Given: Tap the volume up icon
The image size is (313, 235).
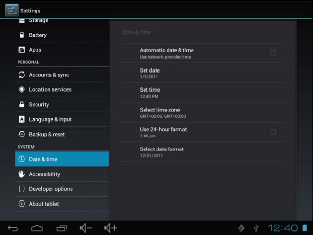Looking at the screenshot, I should pos(111,228).
